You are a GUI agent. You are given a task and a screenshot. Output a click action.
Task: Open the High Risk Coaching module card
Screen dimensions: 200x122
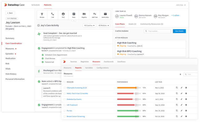(x=151, y=44)
